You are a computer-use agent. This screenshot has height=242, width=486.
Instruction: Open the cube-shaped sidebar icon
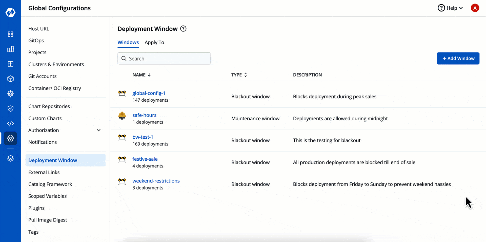point(10,79)
